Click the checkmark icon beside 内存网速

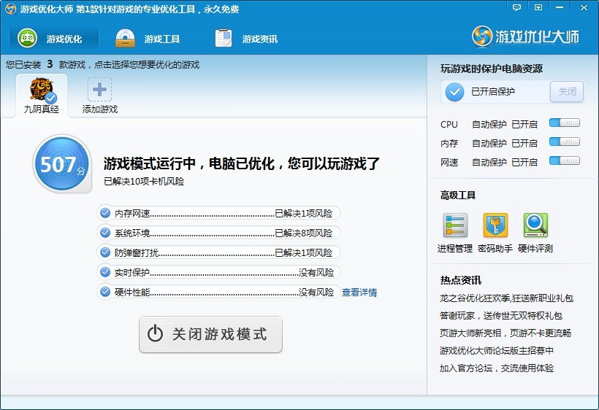point(105,213)
